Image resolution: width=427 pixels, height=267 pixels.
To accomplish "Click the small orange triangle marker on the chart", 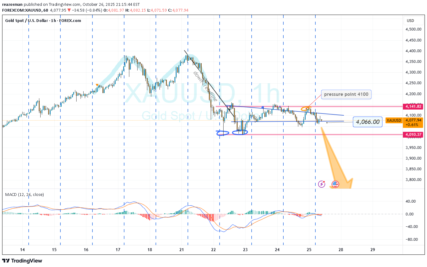I will pyautogui.click(x=97, y=85).
